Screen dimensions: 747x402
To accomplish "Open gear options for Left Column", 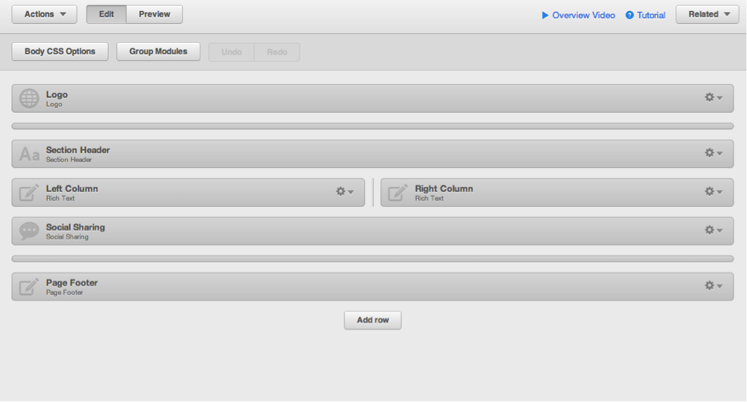I will 344,192.
